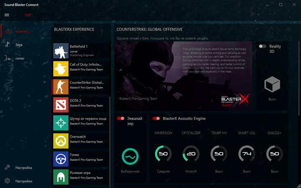Image resolution: width=301 pixels, height=188 pixels.
Task: Open the hamburger menu icon
Action: coord(7,15)
